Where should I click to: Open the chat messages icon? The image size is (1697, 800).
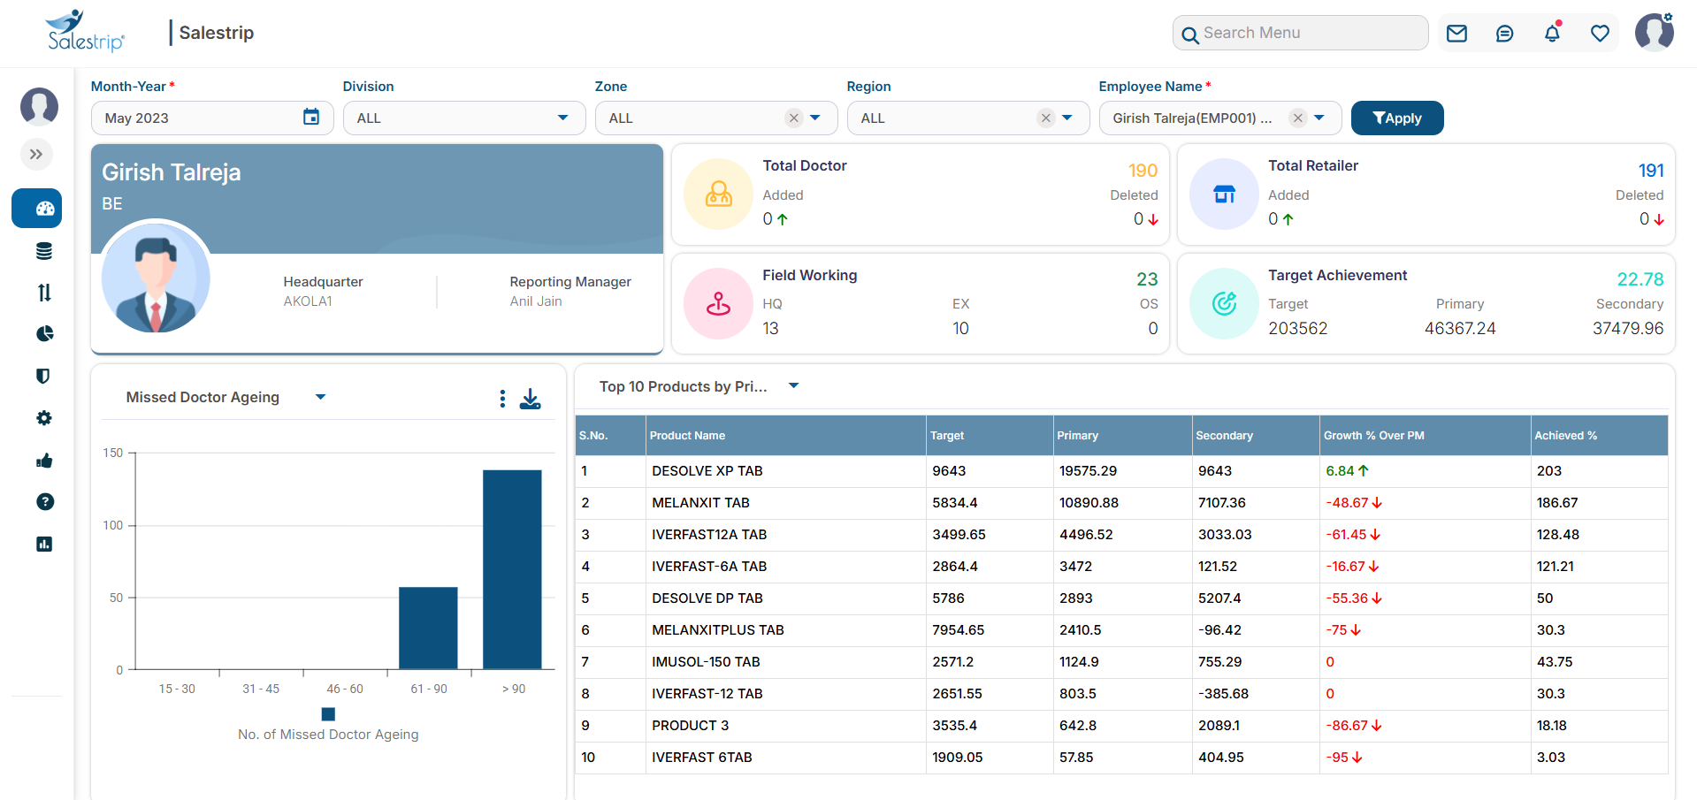[x=1504, y=33]
